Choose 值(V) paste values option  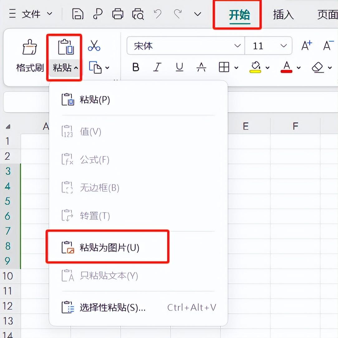138,132
